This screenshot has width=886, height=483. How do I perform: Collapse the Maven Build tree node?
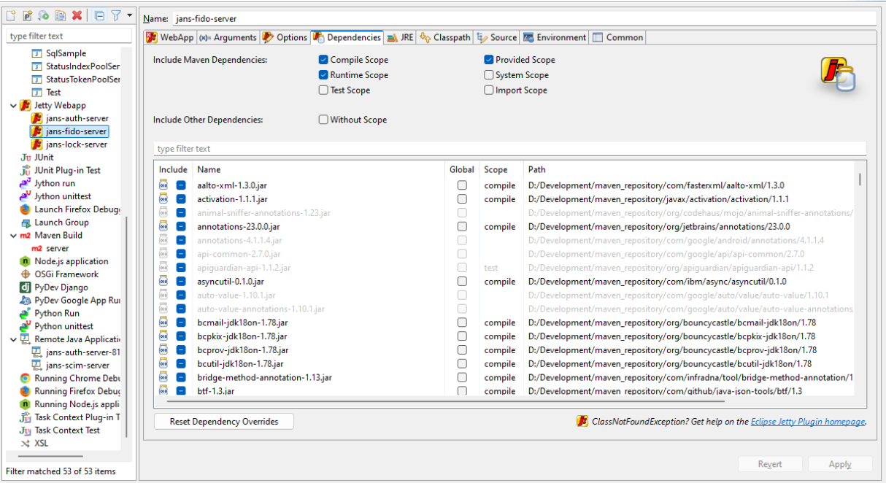tap(13, 236)
